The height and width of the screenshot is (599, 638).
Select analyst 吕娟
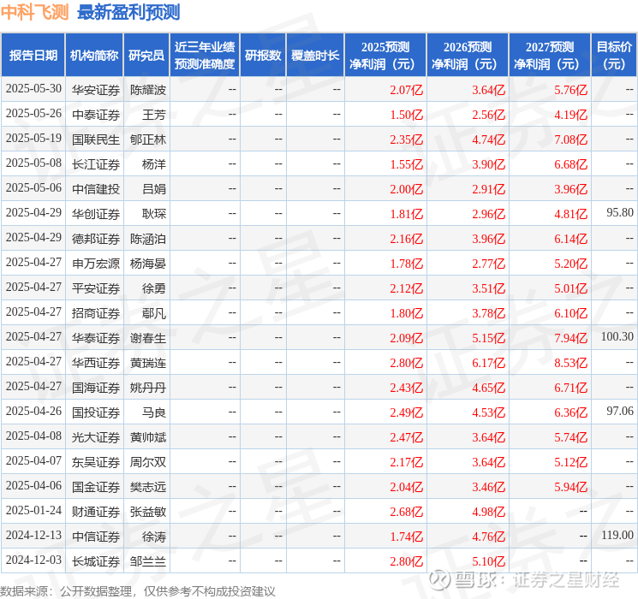[154, 189]
